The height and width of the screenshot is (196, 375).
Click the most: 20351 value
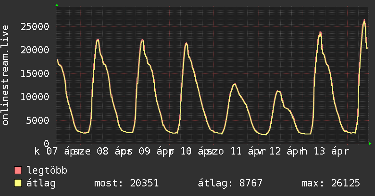(x=126, y=183)
